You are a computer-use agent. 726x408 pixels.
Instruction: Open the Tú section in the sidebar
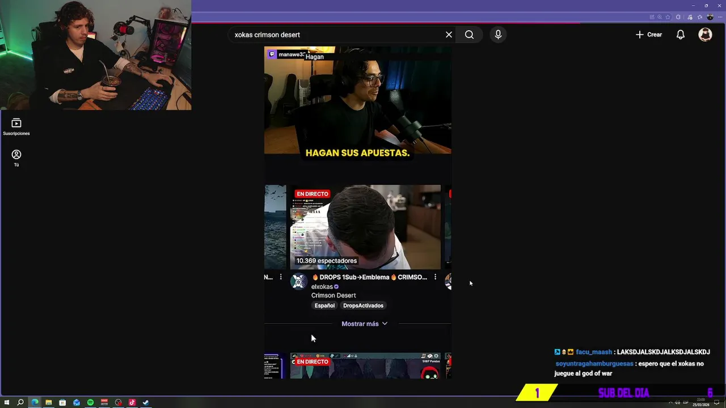16,159
